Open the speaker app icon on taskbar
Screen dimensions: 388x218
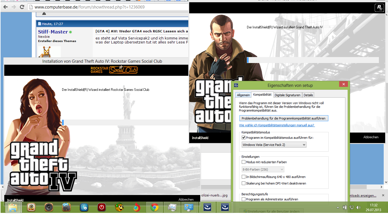tap(49, 208)
